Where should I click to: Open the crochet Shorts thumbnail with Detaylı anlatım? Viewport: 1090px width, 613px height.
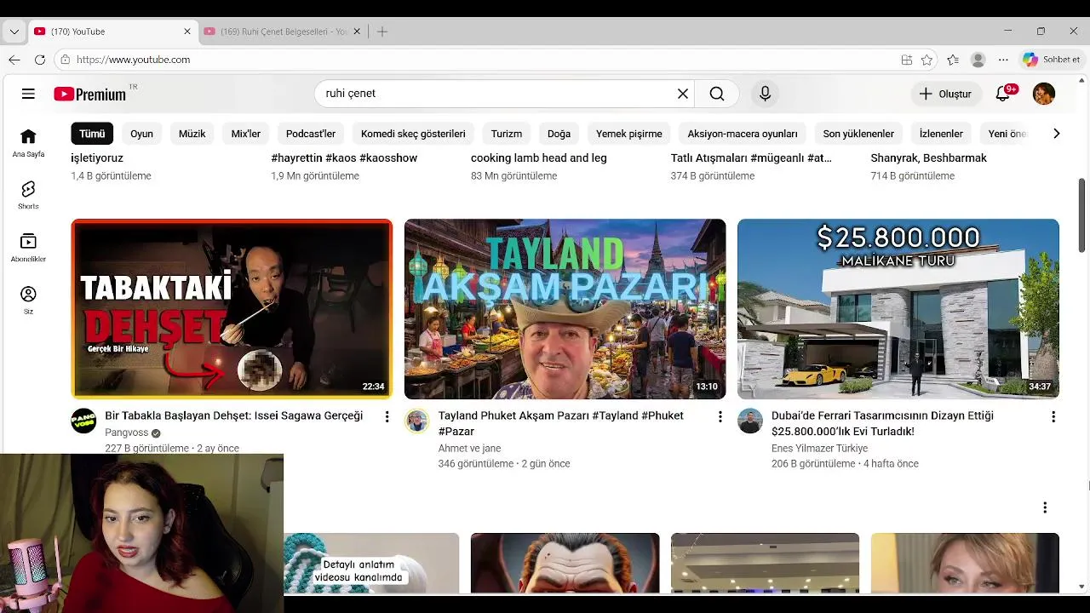point(371,563)
